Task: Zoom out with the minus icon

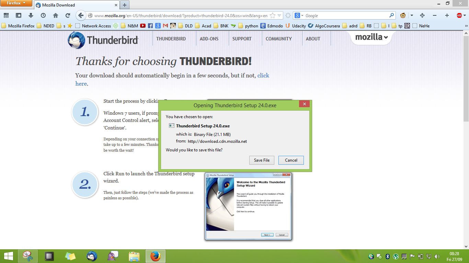Action: [435, 15]
